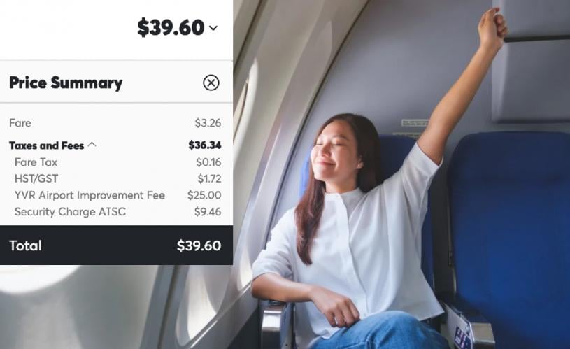Select the Fare row label
The image size is (570, 349).
click(x=20, y=123)
